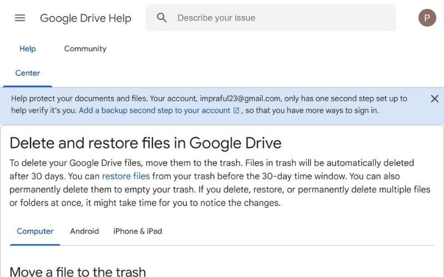
Task: Click the external-link icon after backup step link
Action: [236, 110]
